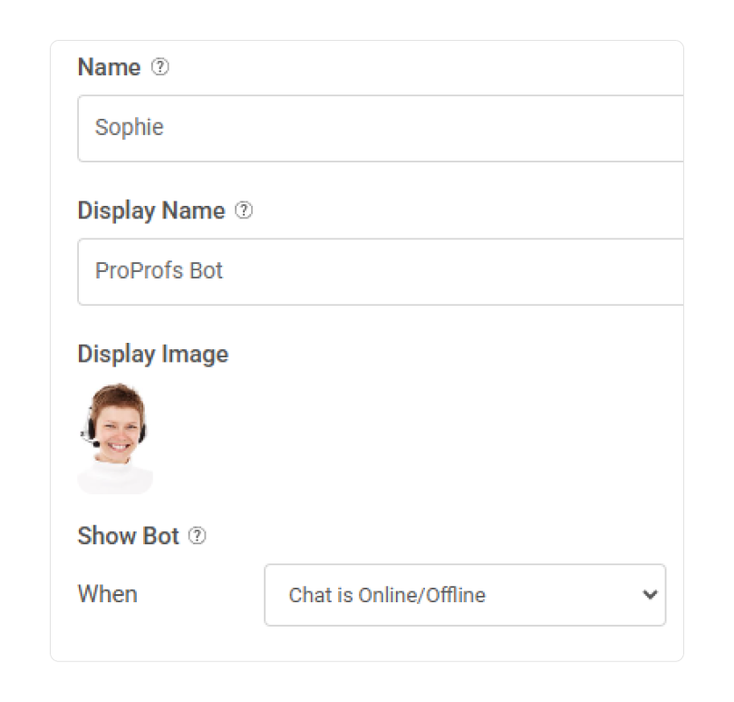Focus the Name field containing Sophie
The height and width of the screenshot is (702, 734).
click(362, 128)
